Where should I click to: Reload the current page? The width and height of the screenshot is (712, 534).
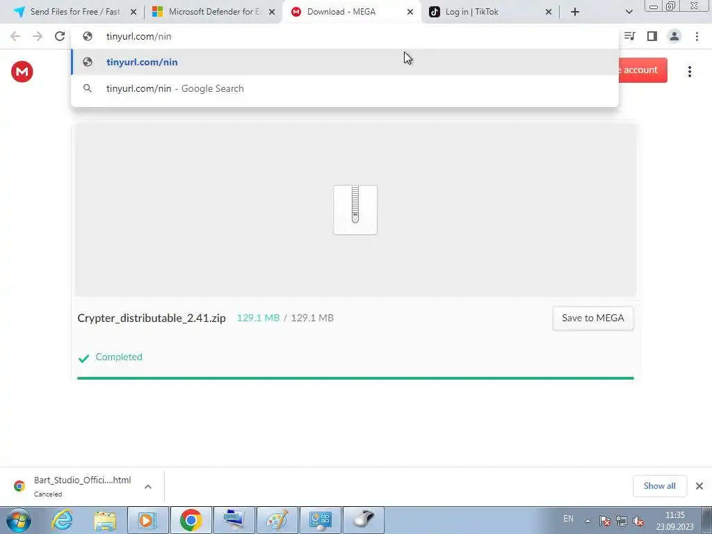(60, 36)
